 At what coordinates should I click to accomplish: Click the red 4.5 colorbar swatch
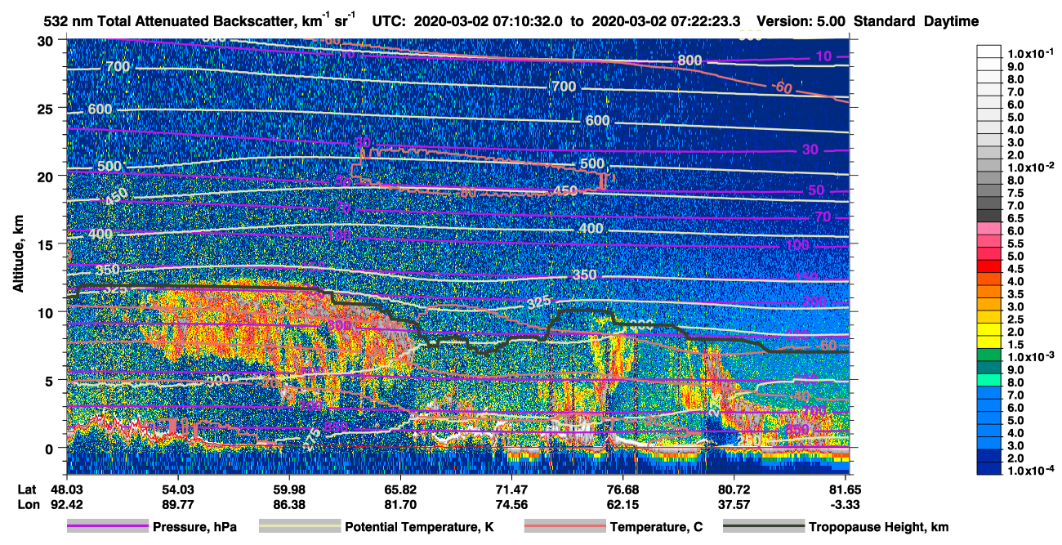(x=989, y=267)
